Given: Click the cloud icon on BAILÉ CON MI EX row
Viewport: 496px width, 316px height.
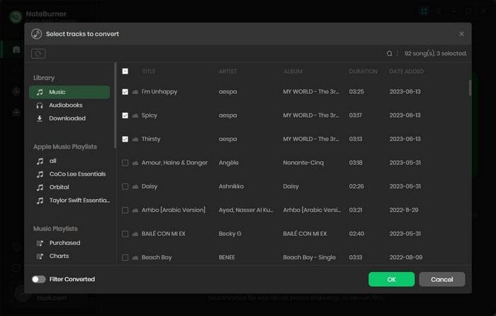Looking at the screenshot, I should [135, 234].
